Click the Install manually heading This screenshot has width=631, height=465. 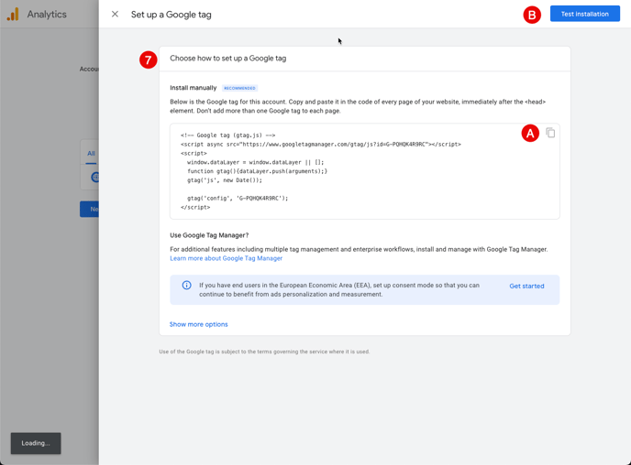point(194,88)
